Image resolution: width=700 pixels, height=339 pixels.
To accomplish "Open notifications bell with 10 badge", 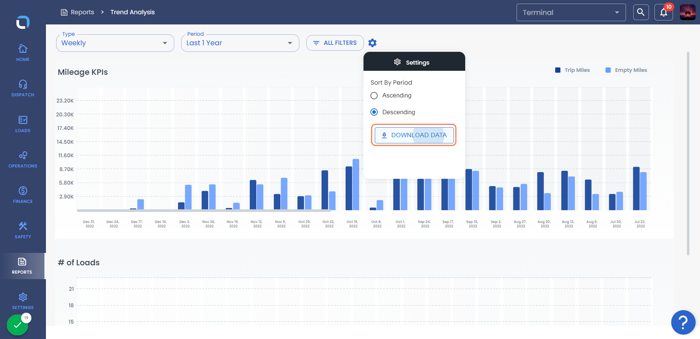I will pyautogui.click(x=664, y=12).
